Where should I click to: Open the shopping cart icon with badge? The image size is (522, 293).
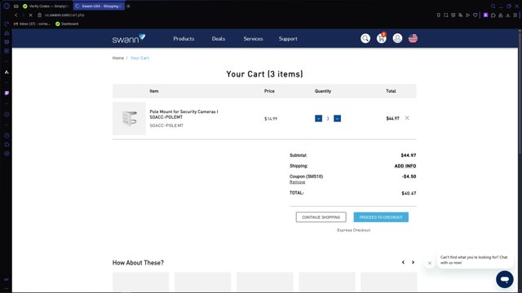[x=381, y=38]
